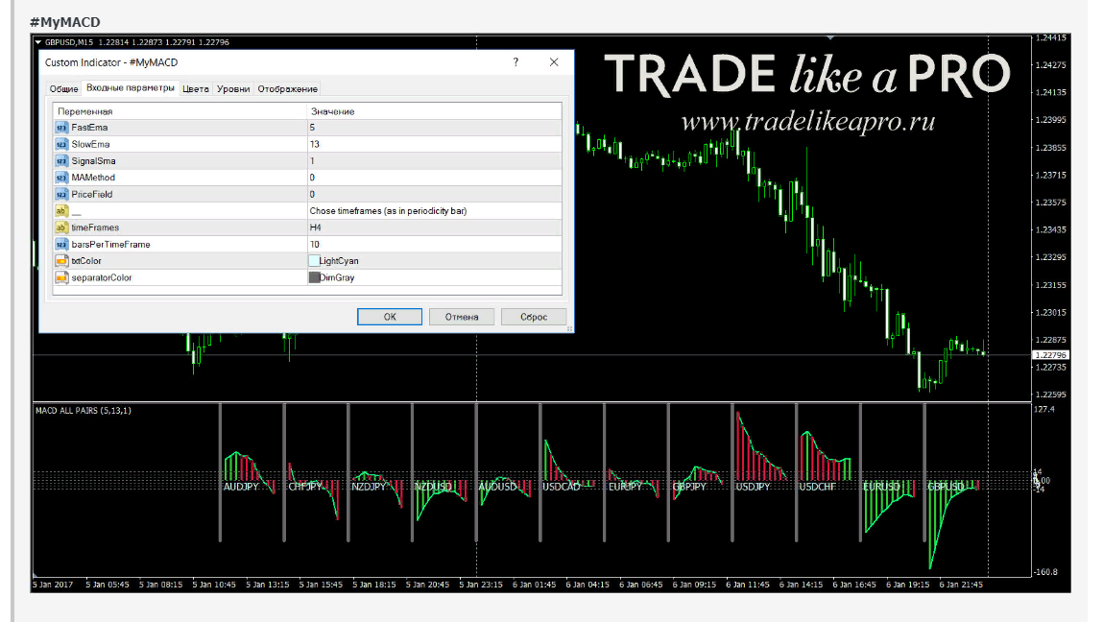Select the Значение column header
The width and height of the screenshot is (1103, 622).
434,111
